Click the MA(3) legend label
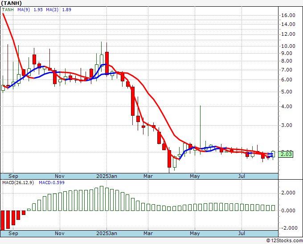 point(52,10)
